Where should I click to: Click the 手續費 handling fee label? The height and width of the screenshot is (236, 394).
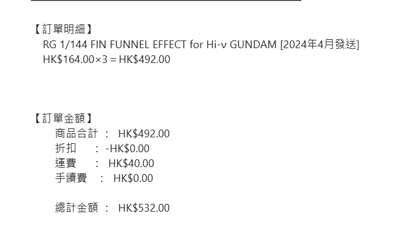[x=71, y=178]
